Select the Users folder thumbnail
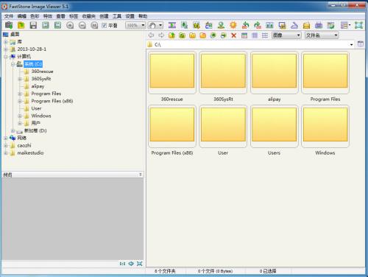 [x=274, y=126]
